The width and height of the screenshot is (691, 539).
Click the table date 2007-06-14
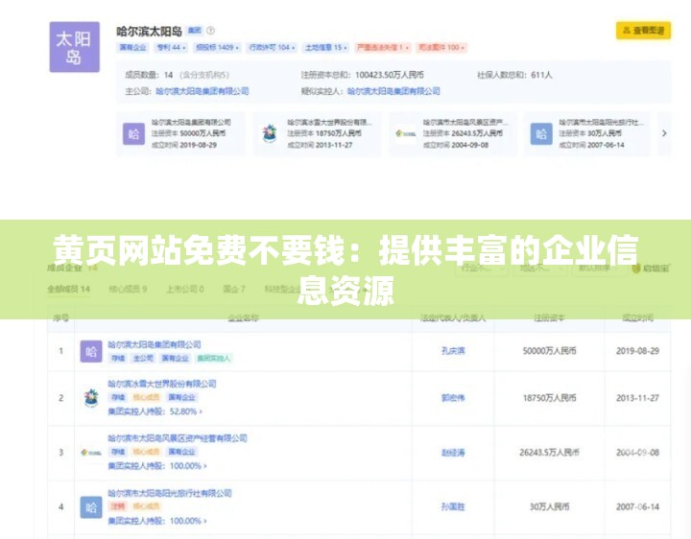coord(637,506)
